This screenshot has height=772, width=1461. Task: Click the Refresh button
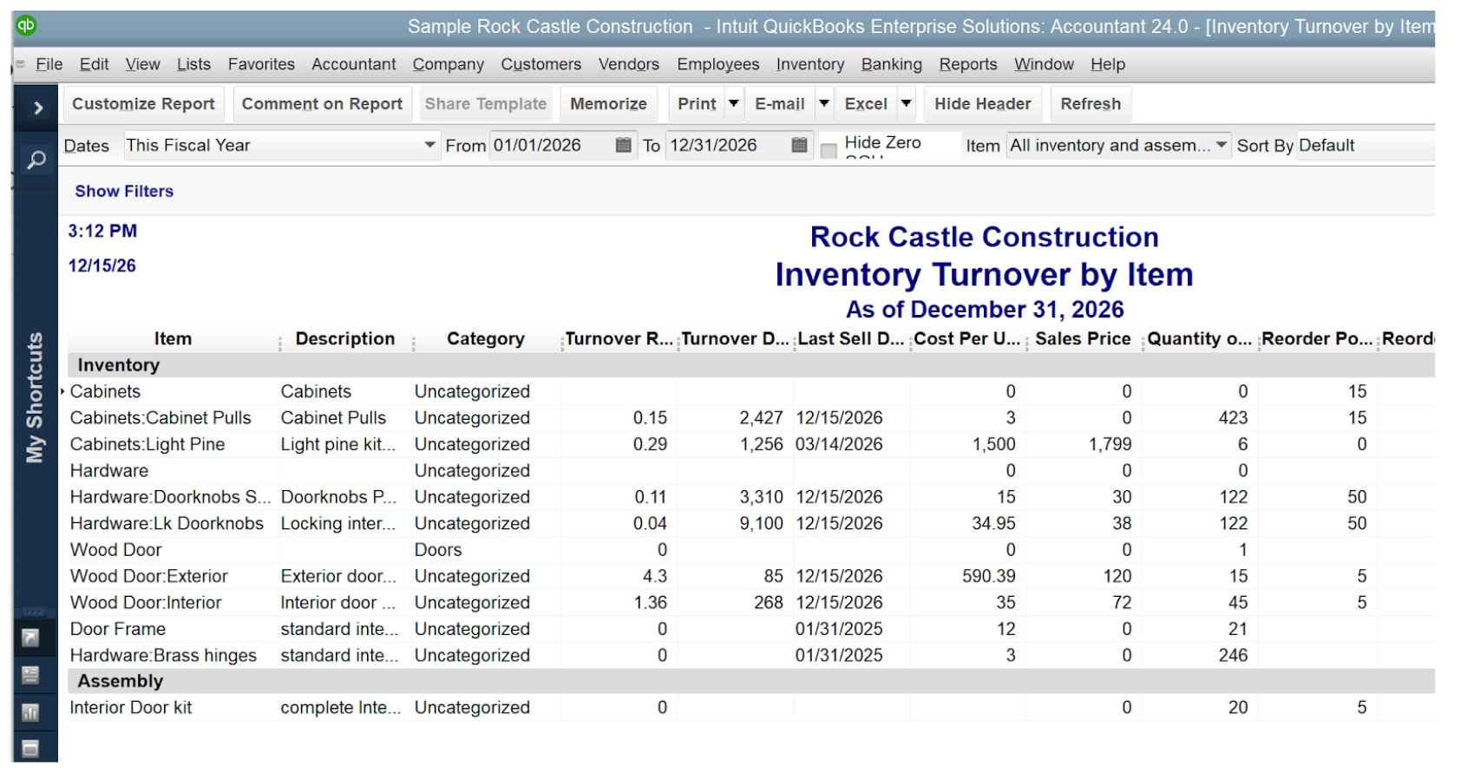(x=1091, y=103)
